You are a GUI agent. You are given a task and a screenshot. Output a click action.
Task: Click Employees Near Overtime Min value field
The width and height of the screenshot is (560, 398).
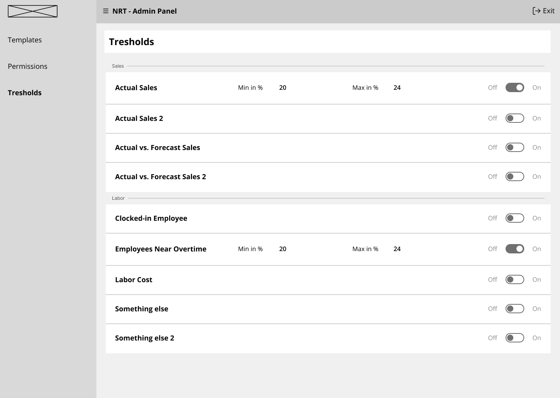tap(283, 249)
